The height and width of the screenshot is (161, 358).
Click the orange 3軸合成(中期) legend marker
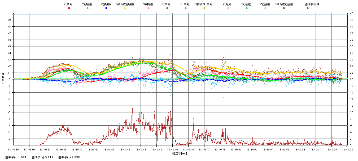click(204, 8)
